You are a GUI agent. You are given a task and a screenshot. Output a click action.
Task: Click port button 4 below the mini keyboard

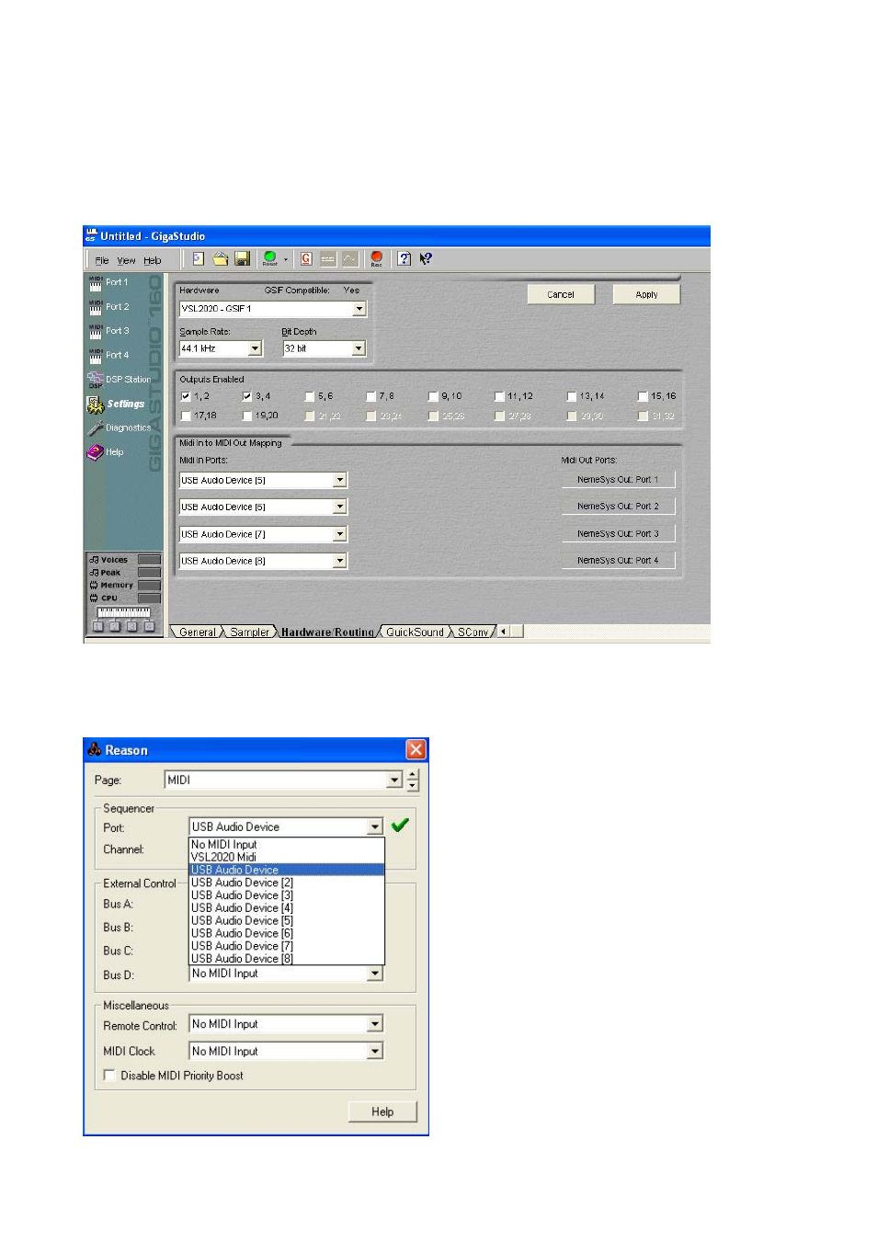tap(149, 627)
